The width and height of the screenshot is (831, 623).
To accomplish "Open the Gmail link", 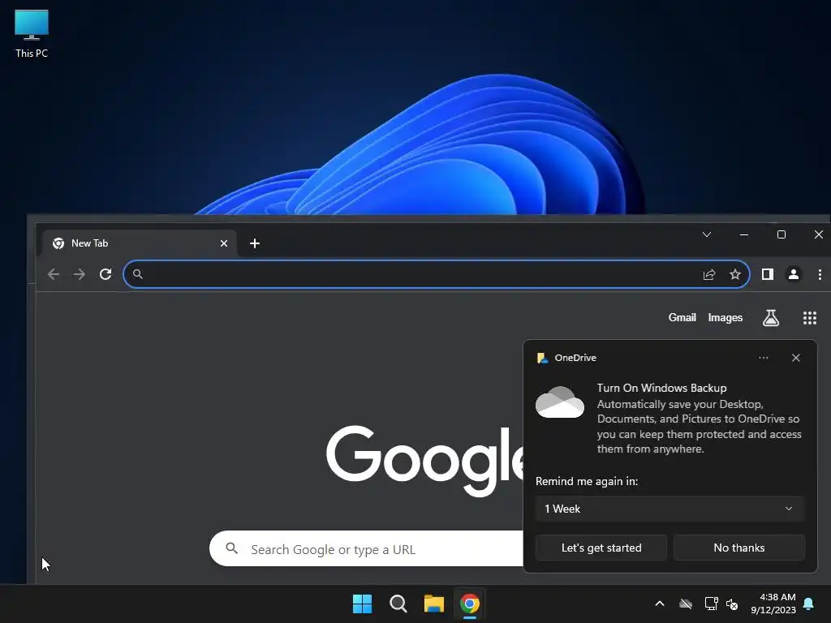I will [x=682, y=317].
